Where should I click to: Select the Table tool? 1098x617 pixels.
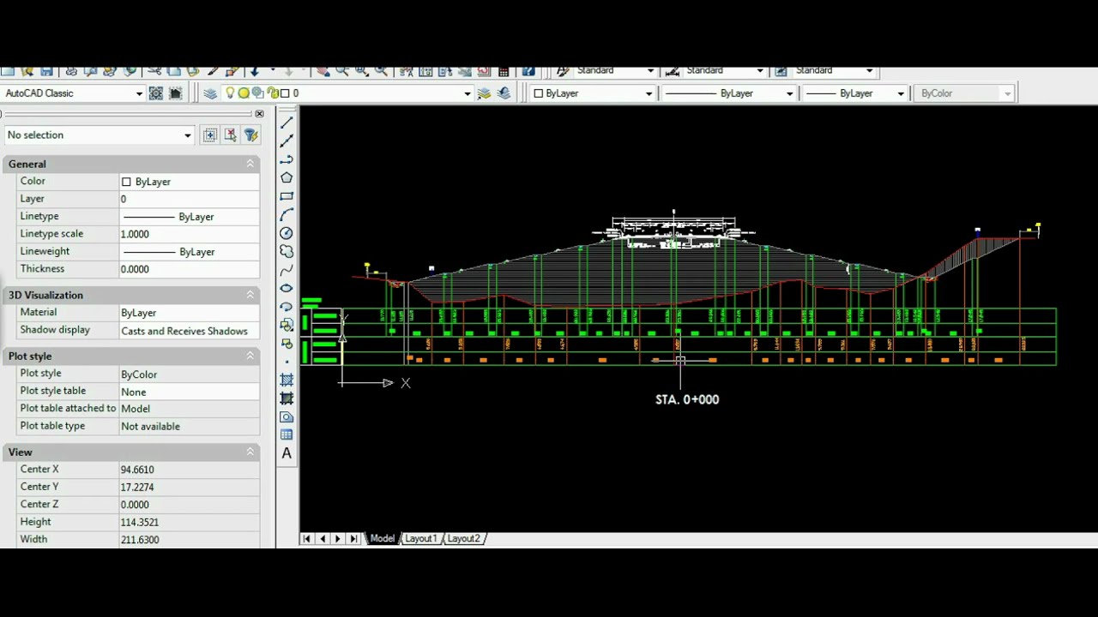coord(287,434)
